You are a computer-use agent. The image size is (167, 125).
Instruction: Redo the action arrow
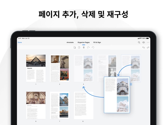click(148, 47)
